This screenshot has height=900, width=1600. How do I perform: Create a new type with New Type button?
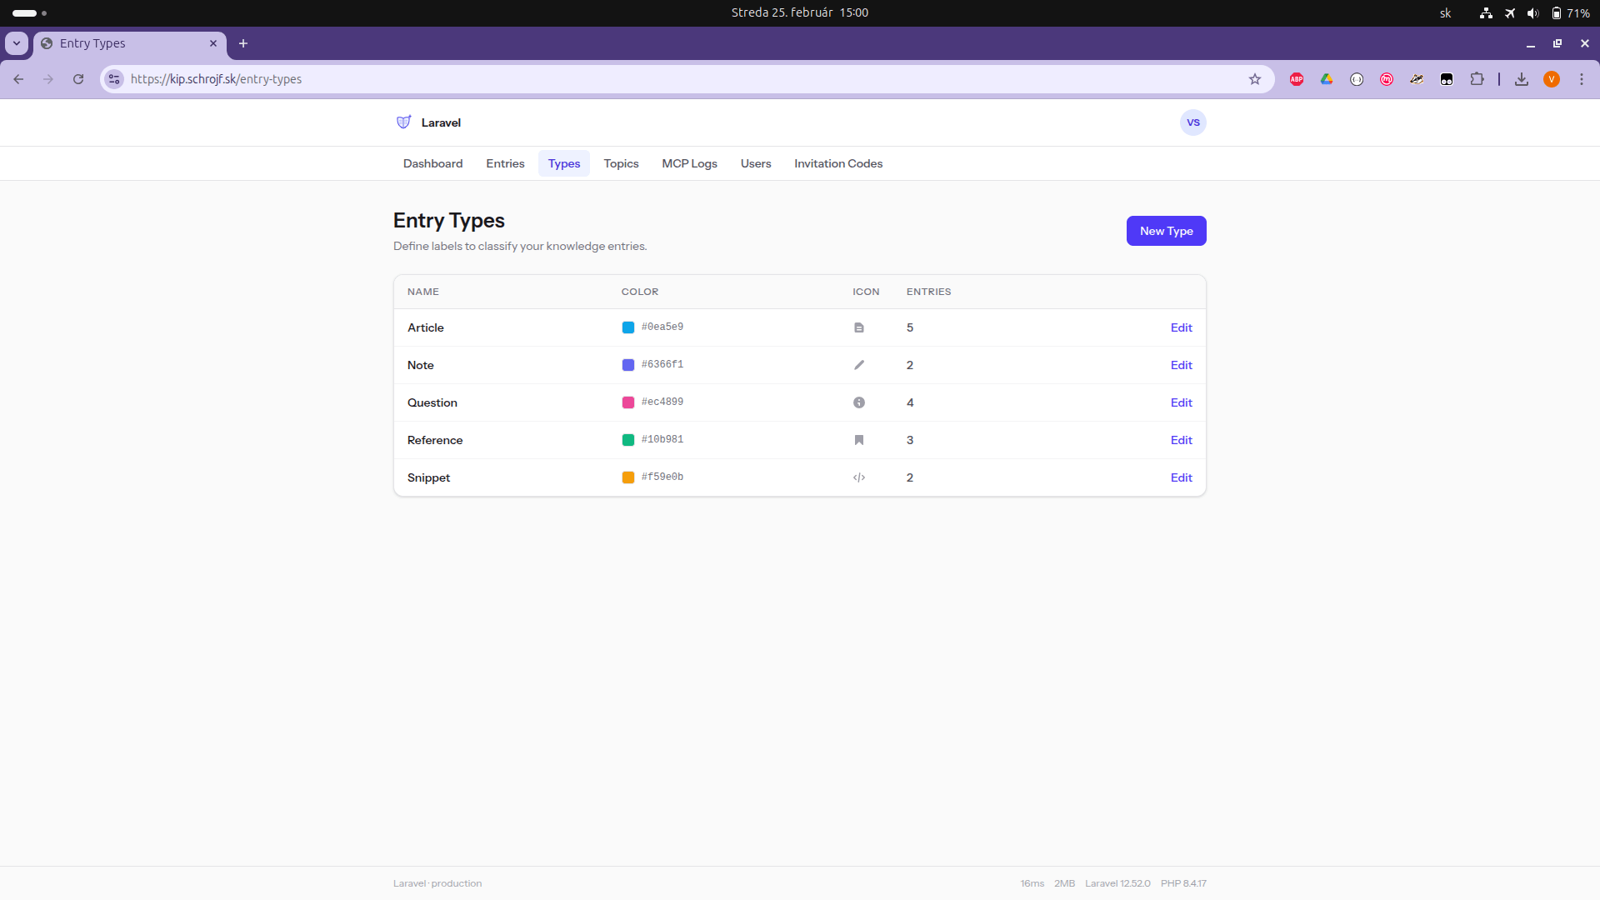1166,231
